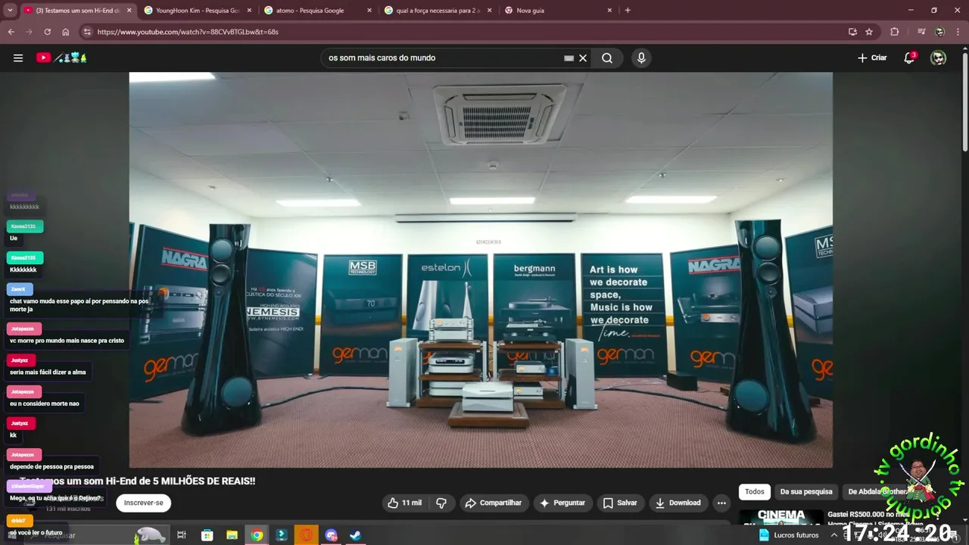Click the Chrome taskbar icon
The height and width of the screenshot is (545, 969).
(257, 535)
